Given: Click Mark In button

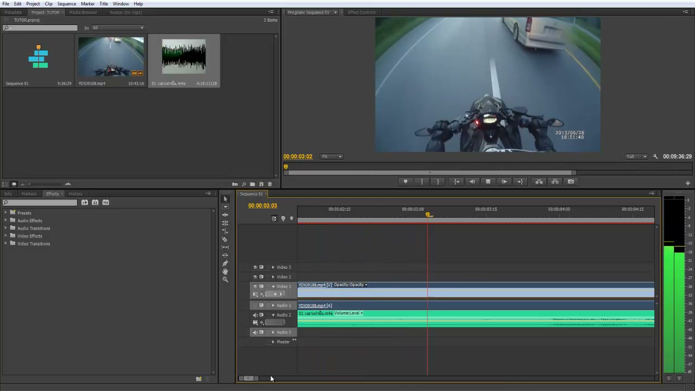Looking at the screenshot, I should click(x=422, y=181).
